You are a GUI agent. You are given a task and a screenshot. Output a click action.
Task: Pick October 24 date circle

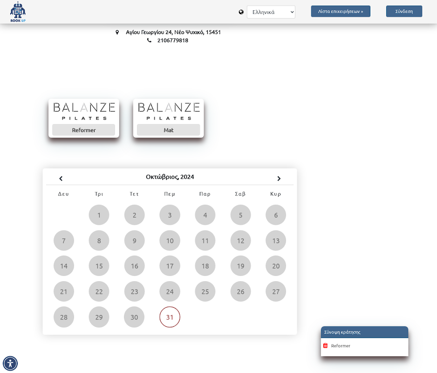(x=170, y=291)
